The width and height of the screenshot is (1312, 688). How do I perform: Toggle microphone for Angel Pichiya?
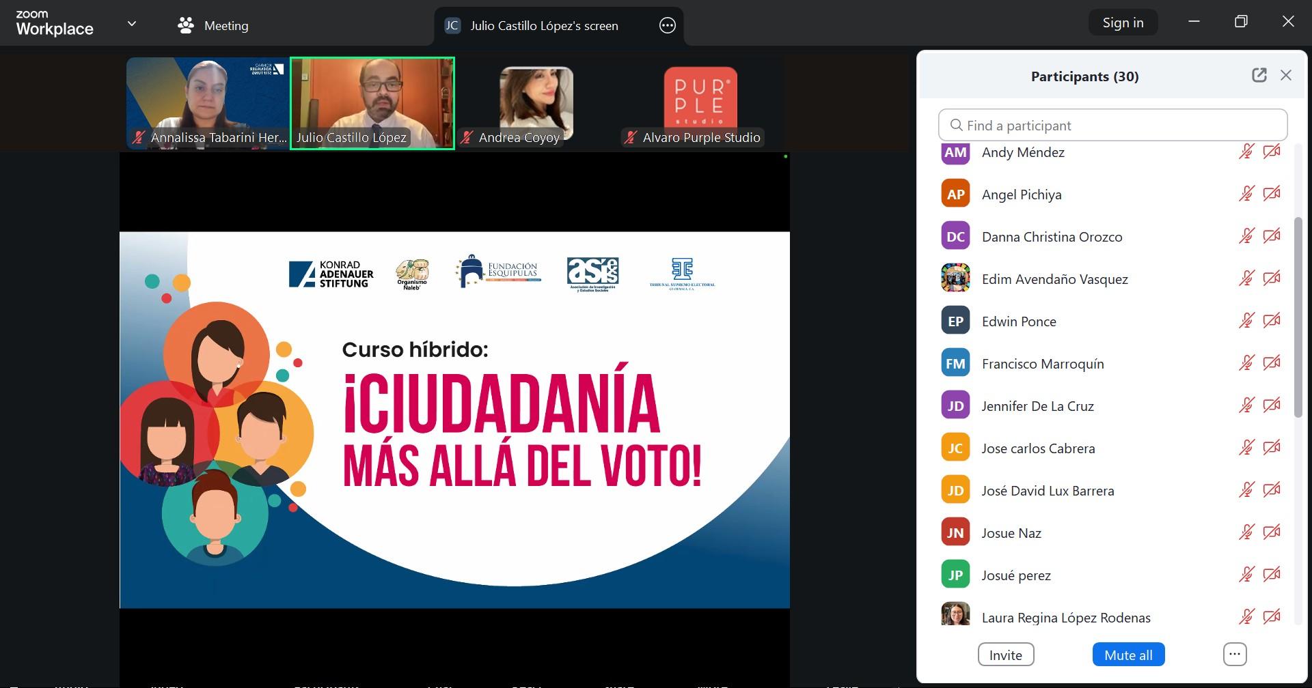[x=1246, y=194]
